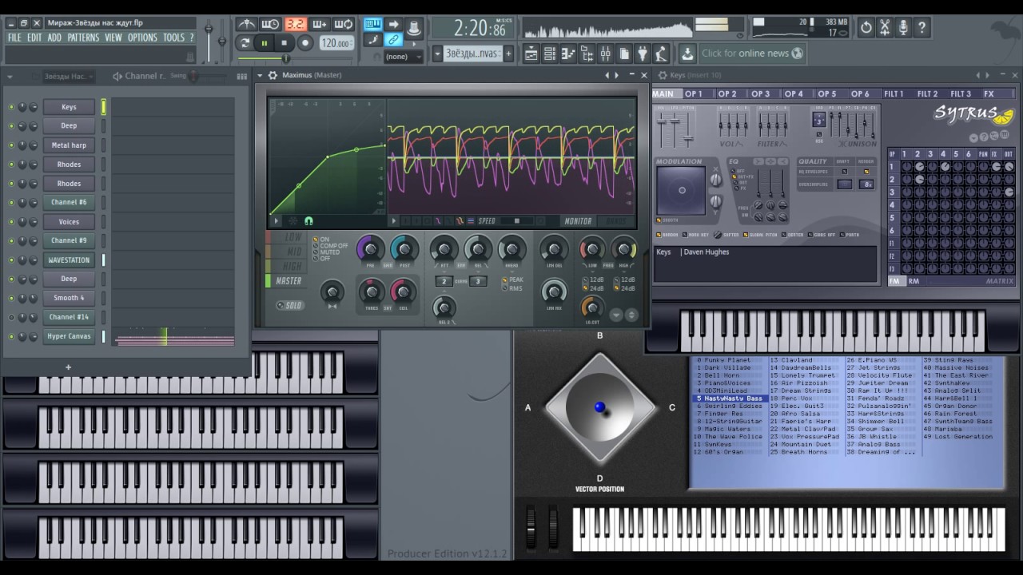Open channel rack menu arrow
Viewport: 1023px width, 575px height.
(x=10, y=77)
